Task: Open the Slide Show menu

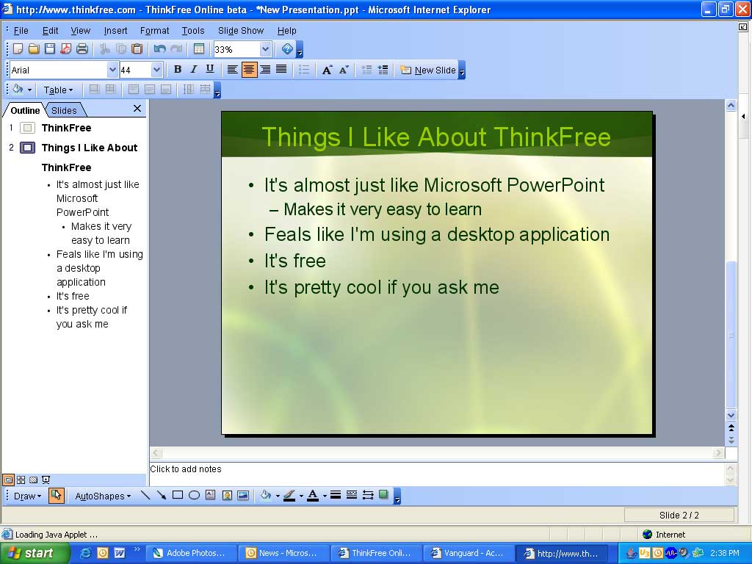Action: (x=241, y=31)
